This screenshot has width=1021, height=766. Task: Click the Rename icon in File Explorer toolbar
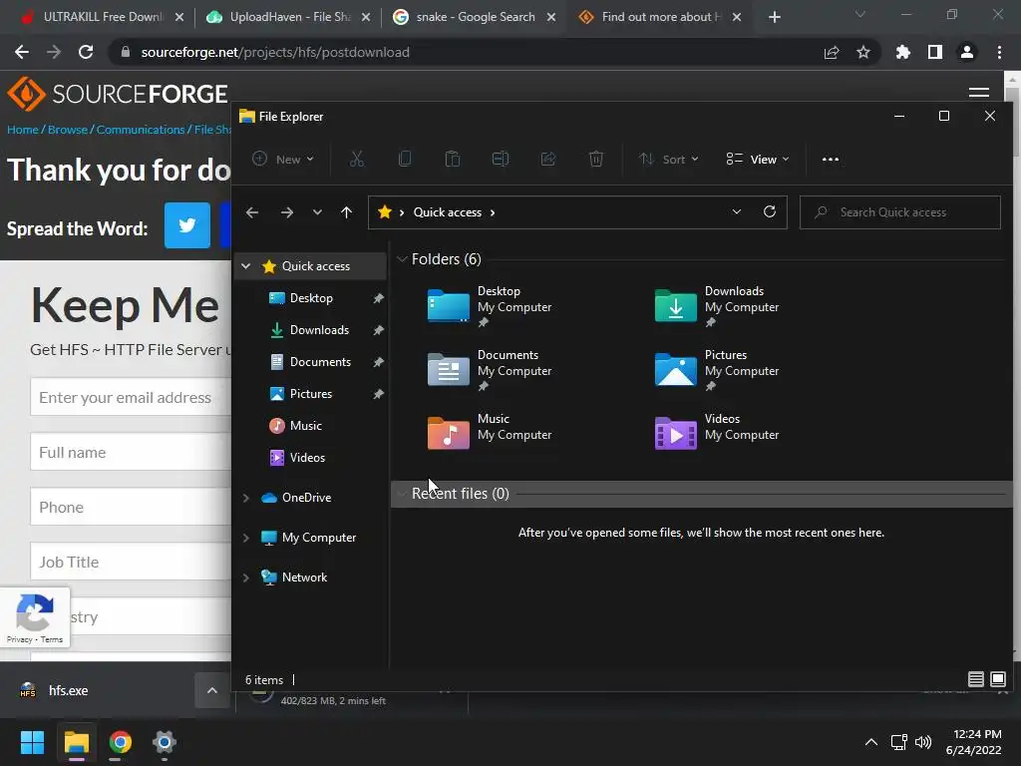tap(501, 159)
